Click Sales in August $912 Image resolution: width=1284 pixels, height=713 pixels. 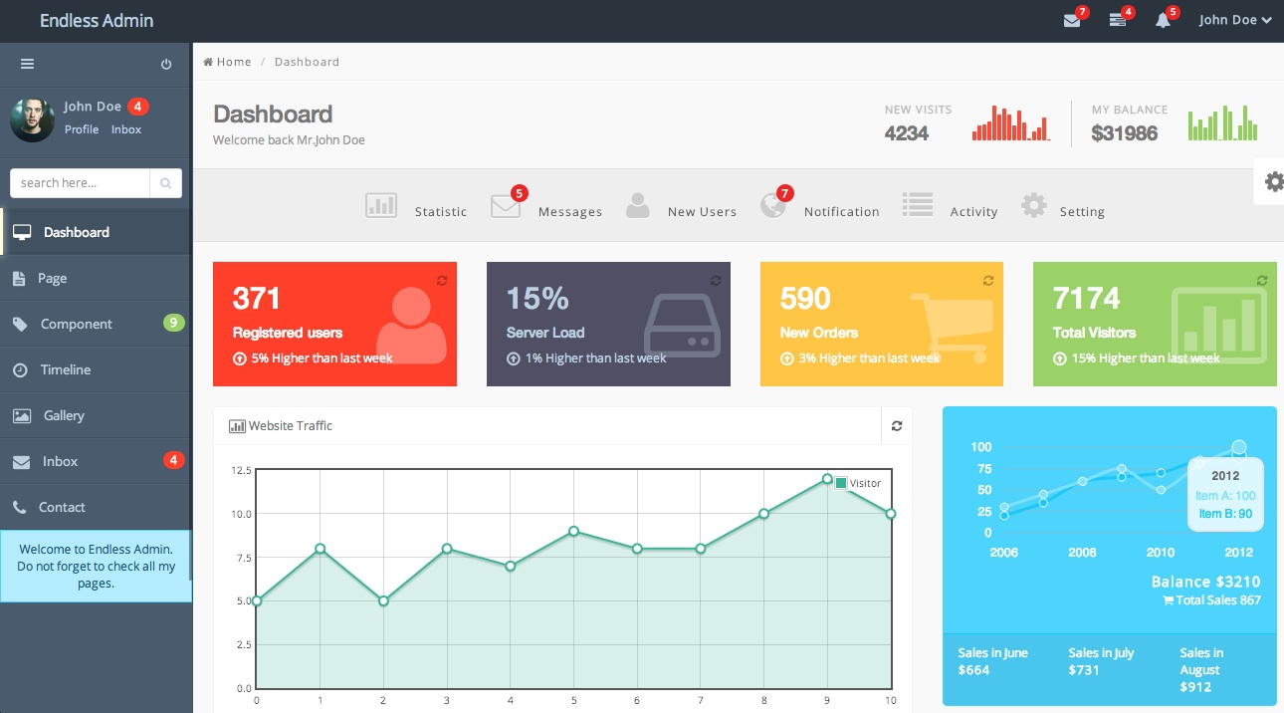[x=1202, y=670]
